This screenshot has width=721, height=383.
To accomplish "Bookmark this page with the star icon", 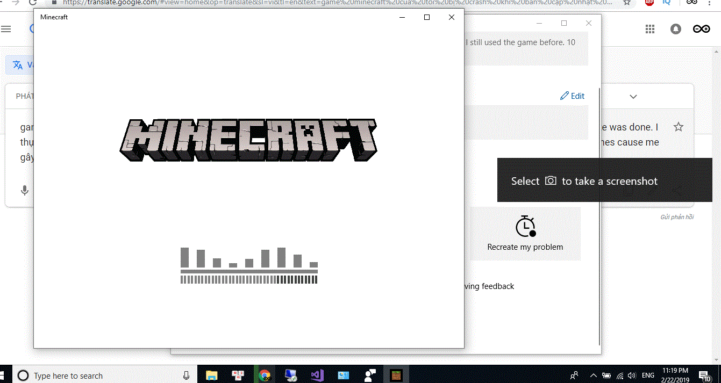I will tap(627, 2).
